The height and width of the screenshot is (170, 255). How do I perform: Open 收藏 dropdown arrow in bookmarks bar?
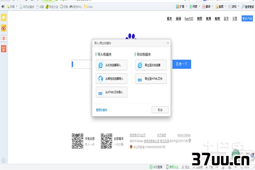click(x=17, y=6)
